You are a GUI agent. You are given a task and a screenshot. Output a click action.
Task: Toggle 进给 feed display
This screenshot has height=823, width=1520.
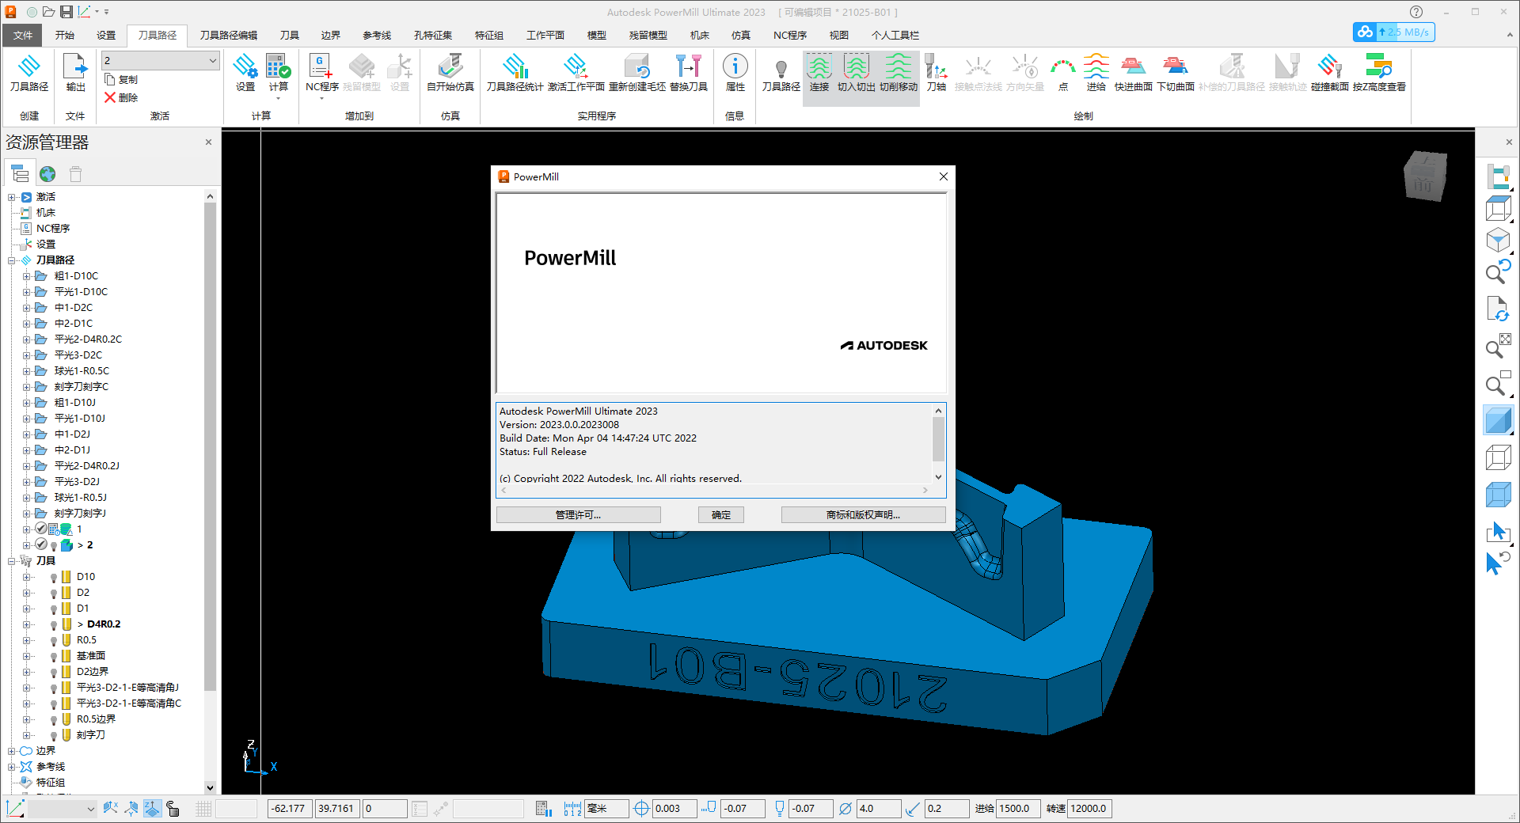point(1096,73)
